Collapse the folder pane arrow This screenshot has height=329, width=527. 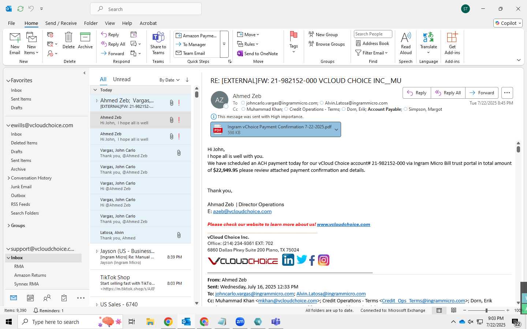point(85,73)
